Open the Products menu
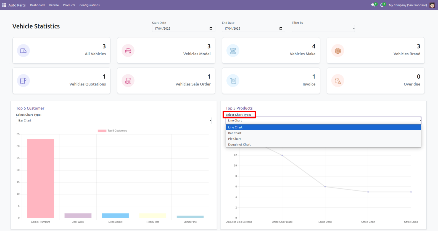The width and height of the screenshot is (438, 231). click(x=69, y=5)
